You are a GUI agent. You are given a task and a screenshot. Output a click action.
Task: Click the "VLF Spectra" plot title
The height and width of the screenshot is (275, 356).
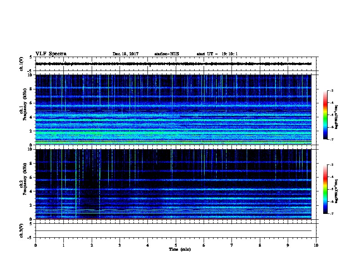51,54
